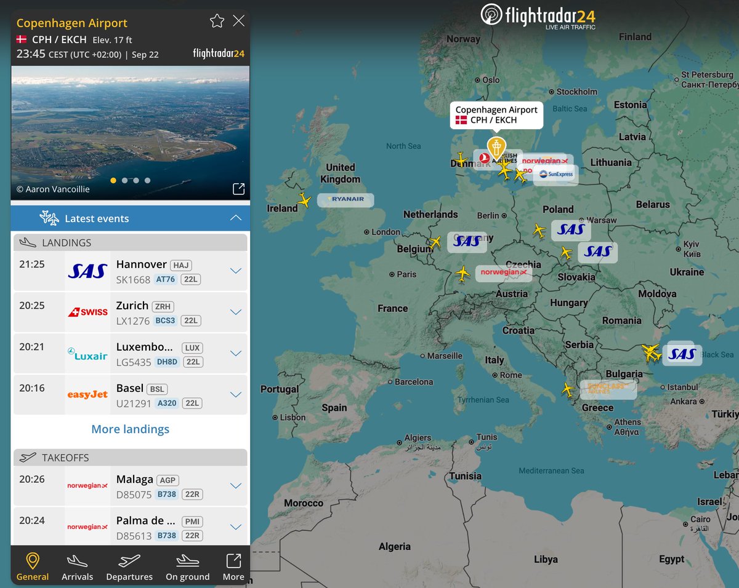Open the airport photo in full view
Screen dimensions: 739x588
(238, 188)
